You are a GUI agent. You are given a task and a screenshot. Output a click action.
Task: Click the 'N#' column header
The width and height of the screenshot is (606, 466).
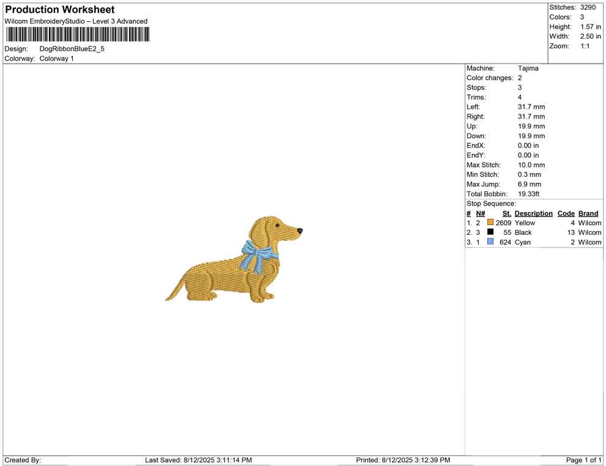tap(481, 213)
